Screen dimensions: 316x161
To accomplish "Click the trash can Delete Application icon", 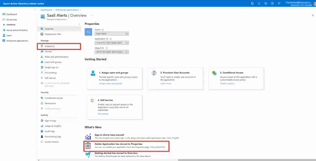I will [88, 146].
